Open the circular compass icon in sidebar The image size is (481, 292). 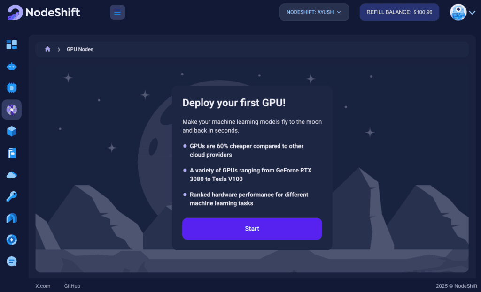[x=12, y=240]
